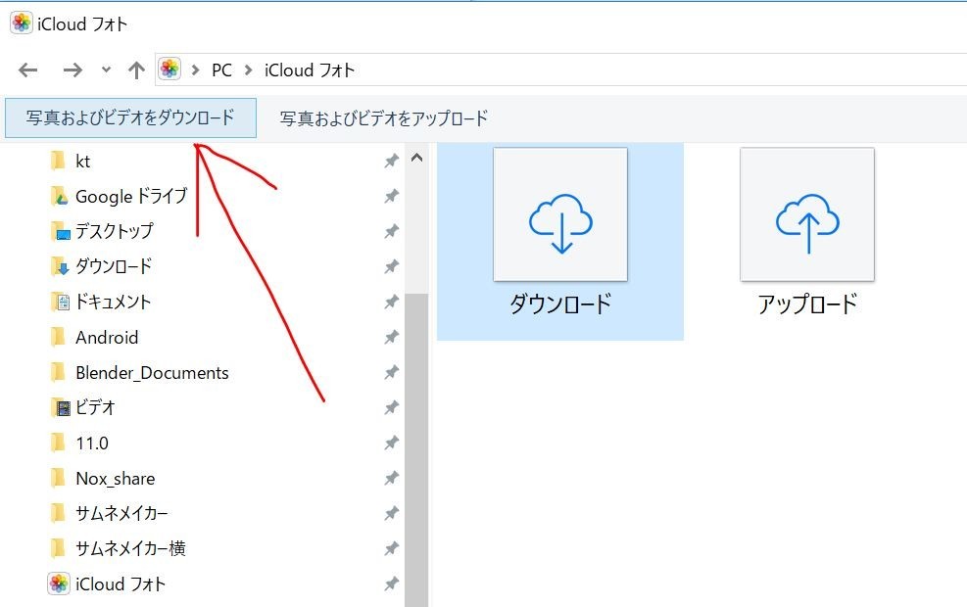Select the ダウンロード label in the main pane
Screen dimensions: 967x607
point(560,304)
